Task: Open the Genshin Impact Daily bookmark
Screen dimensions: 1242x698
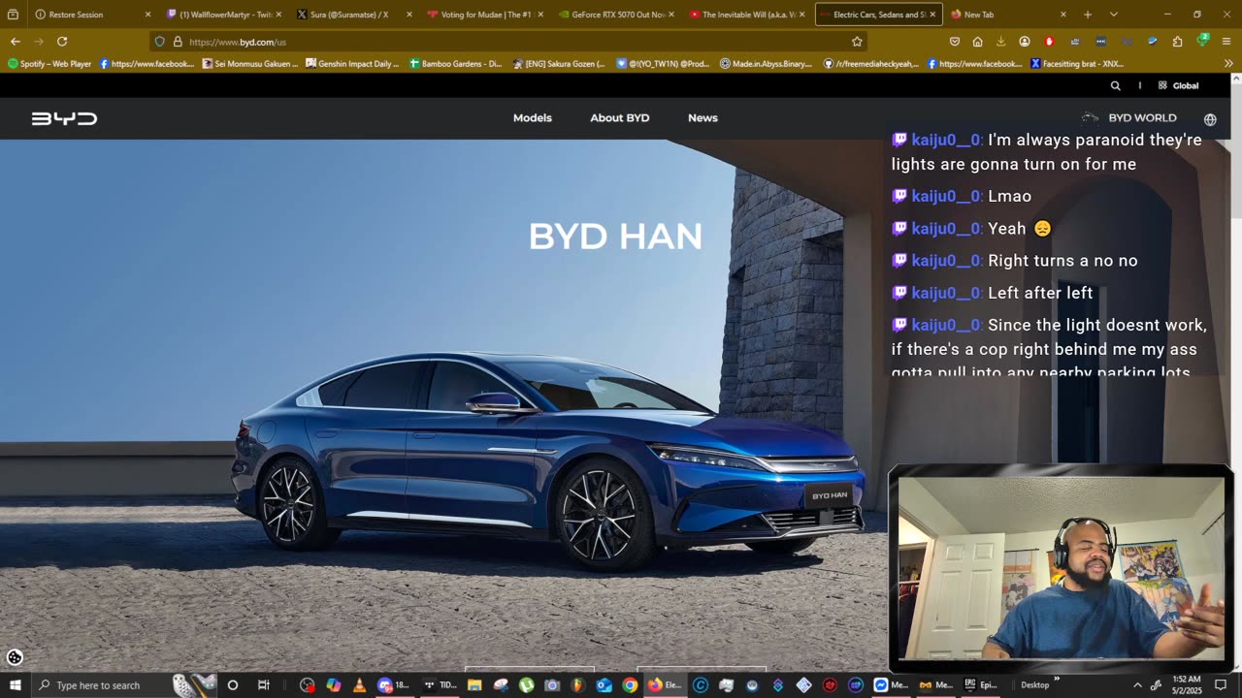Action: click(x=351, y=64)
